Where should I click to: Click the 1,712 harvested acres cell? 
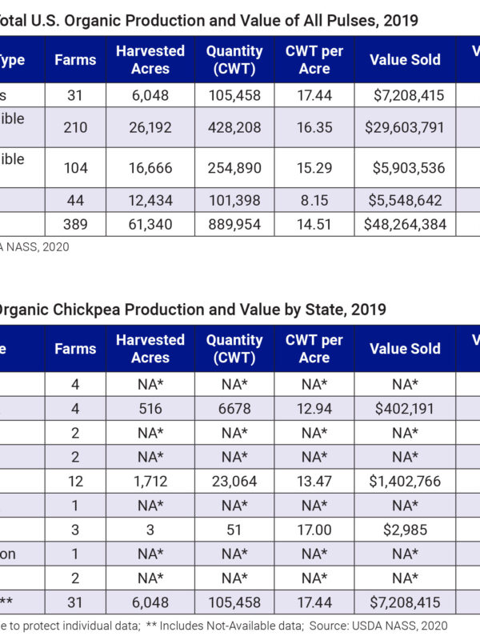(150, 482)
